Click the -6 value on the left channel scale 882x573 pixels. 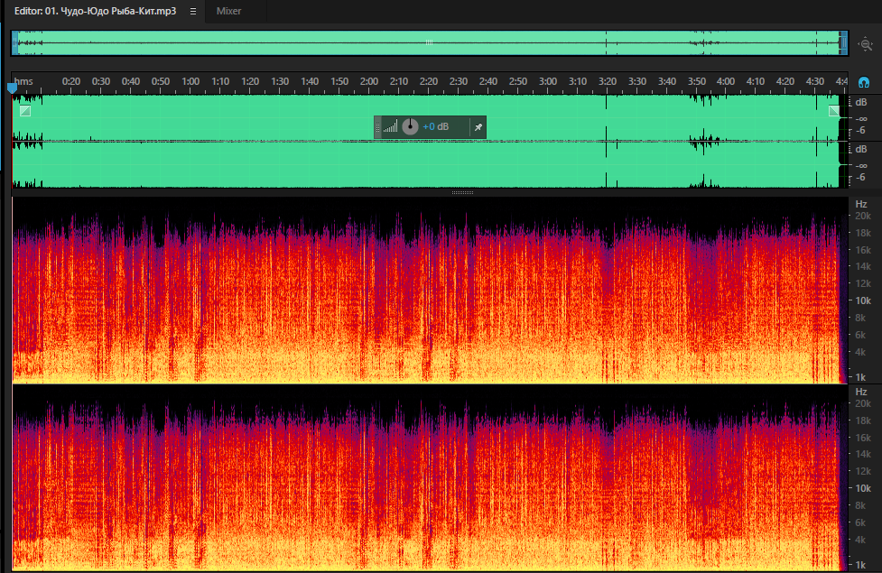click(860, 131)
